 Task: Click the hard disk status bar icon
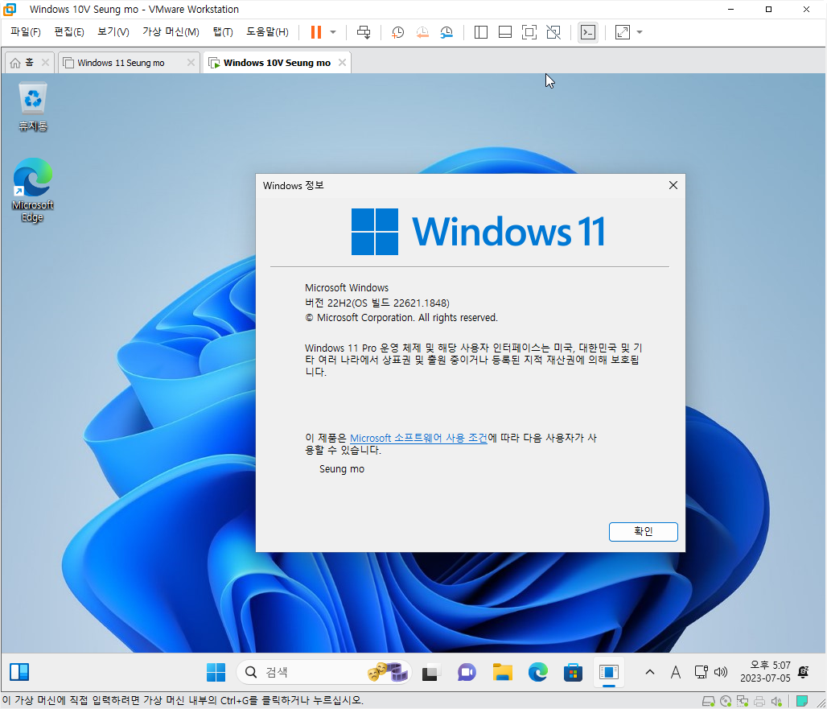pos(708,701)
